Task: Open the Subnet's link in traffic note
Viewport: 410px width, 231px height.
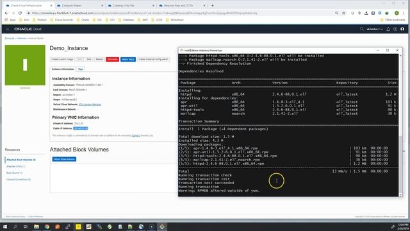Action: click(136, 135)
